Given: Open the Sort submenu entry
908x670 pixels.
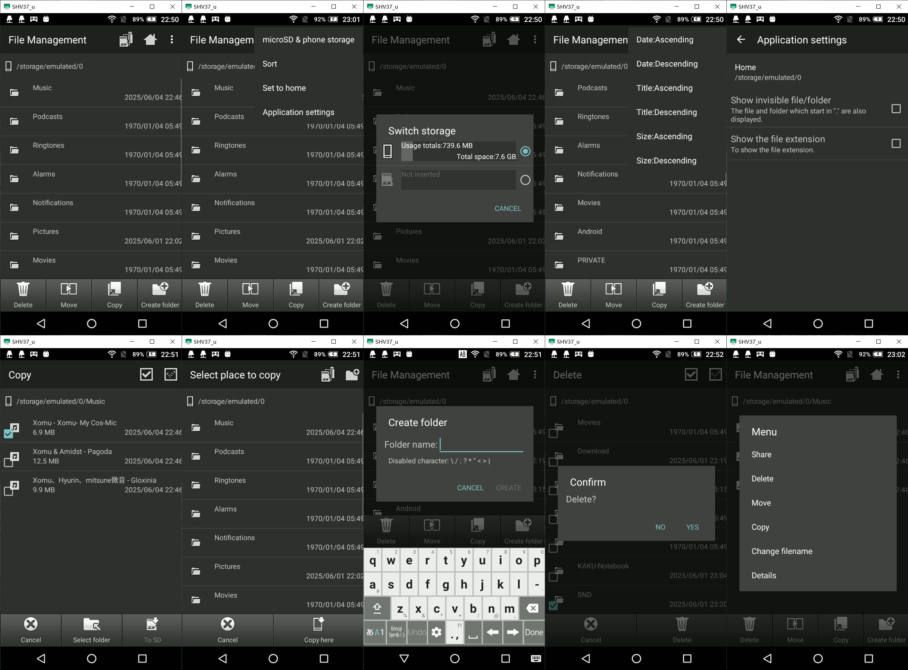Looking at the screenshot, I should [x=308, y=64].
